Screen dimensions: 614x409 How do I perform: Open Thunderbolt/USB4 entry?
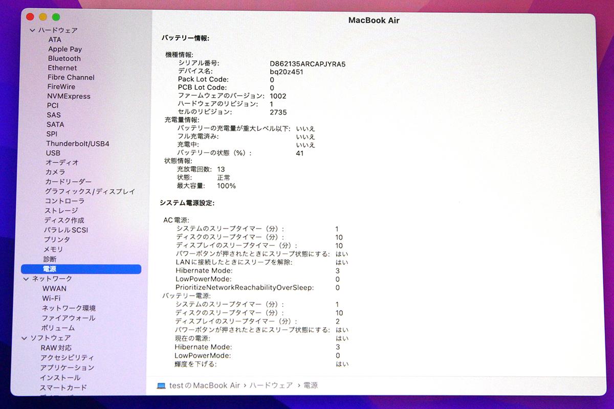pos(78,144)
